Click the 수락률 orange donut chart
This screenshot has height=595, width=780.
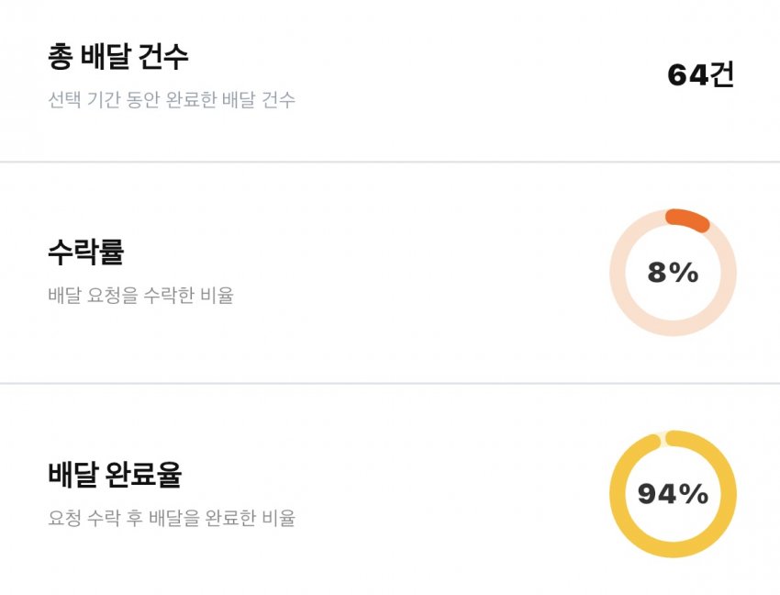[x=673, y=273]
